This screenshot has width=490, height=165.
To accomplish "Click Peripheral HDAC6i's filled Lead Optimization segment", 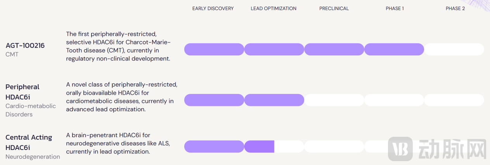I will pyautogui.click(x=274, y=100).
